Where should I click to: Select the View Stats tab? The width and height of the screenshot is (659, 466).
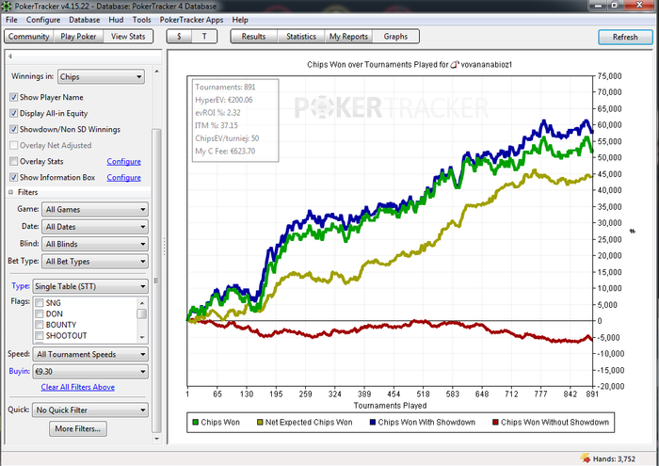(128, 37)
